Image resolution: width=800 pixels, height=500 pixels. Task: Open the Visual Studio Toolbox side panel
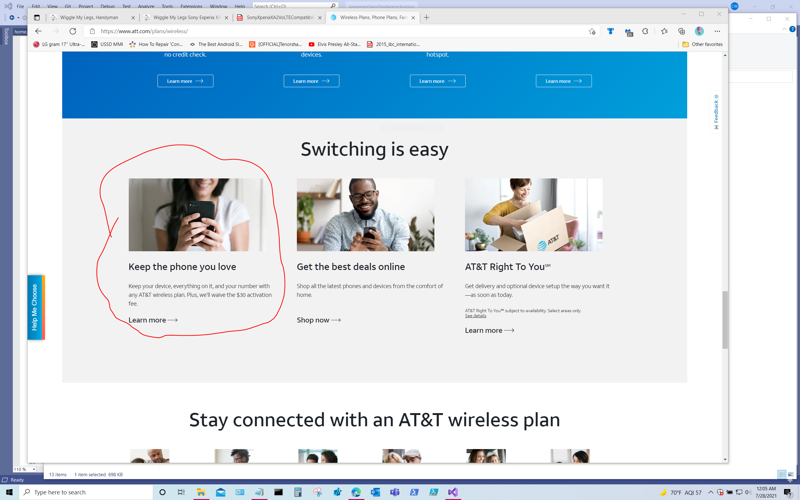pyautogui.click(x=6, y=36)
